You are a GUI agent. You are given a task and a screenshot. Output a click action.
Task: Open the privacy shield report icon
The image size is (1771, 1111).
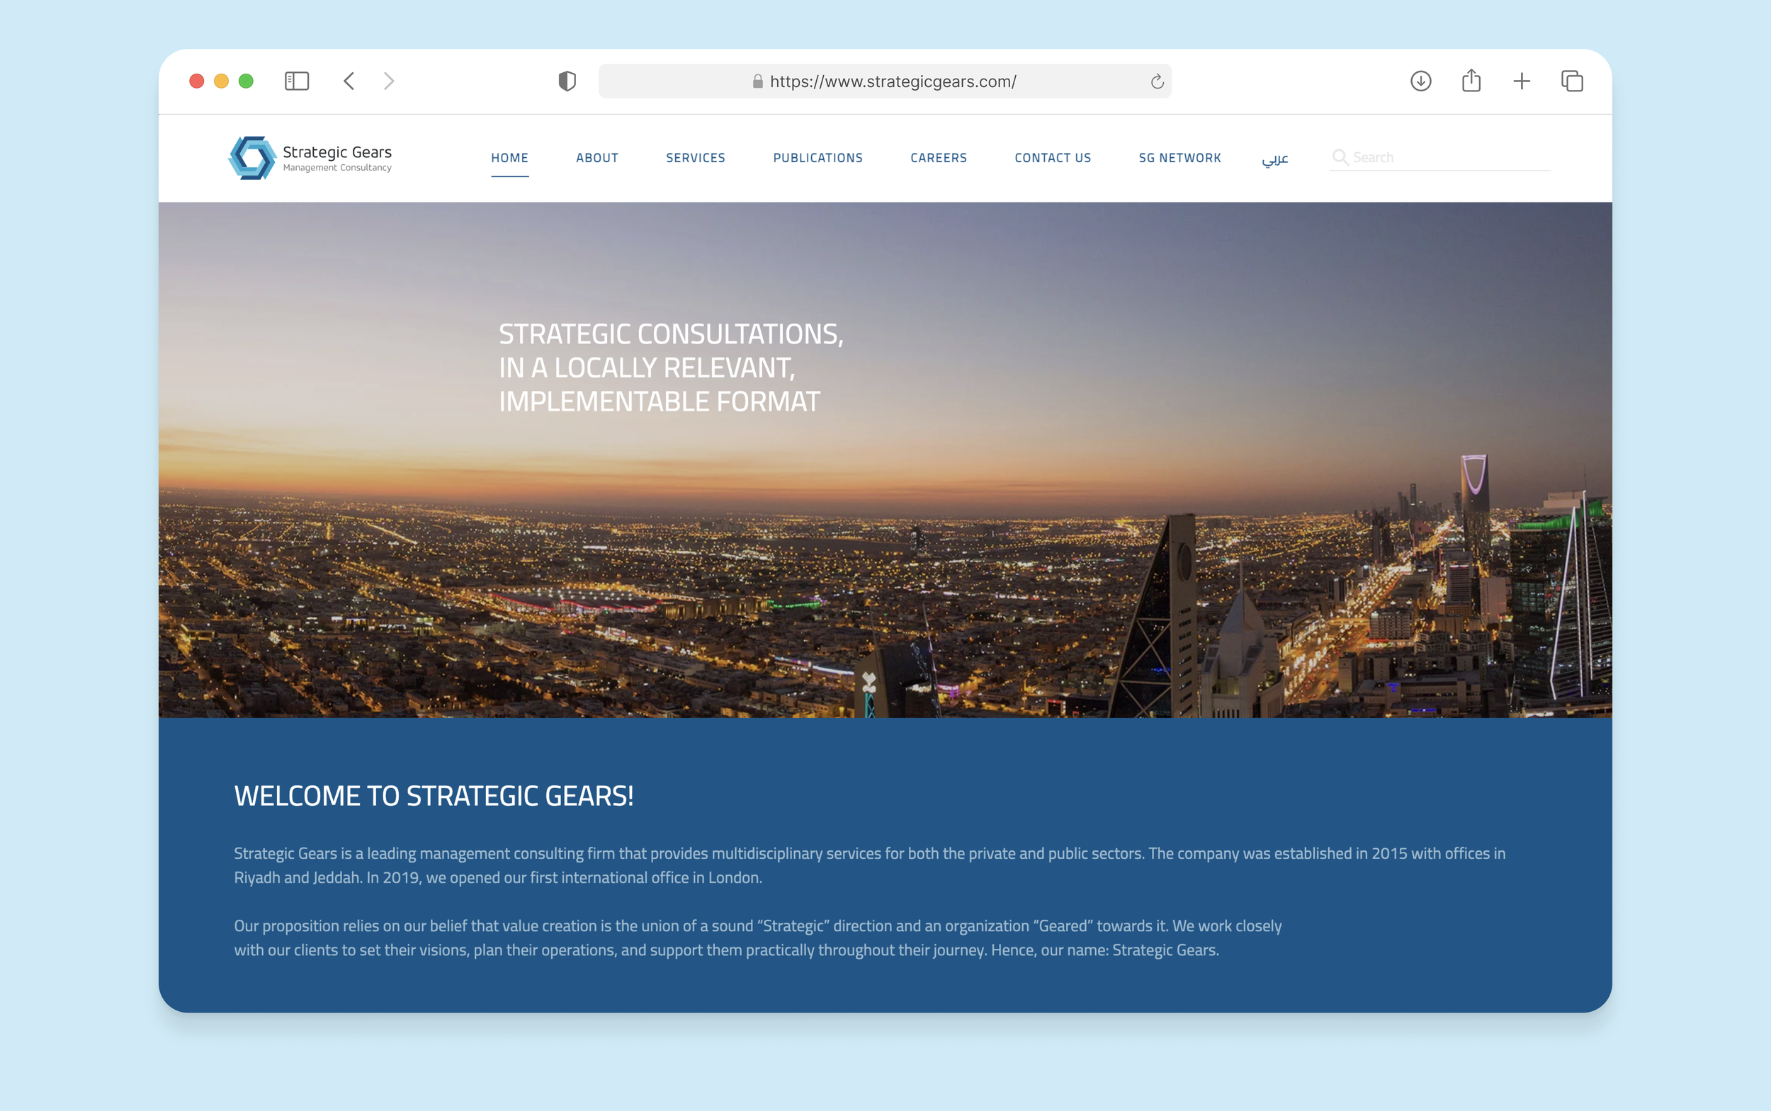(x=567, y=81)
